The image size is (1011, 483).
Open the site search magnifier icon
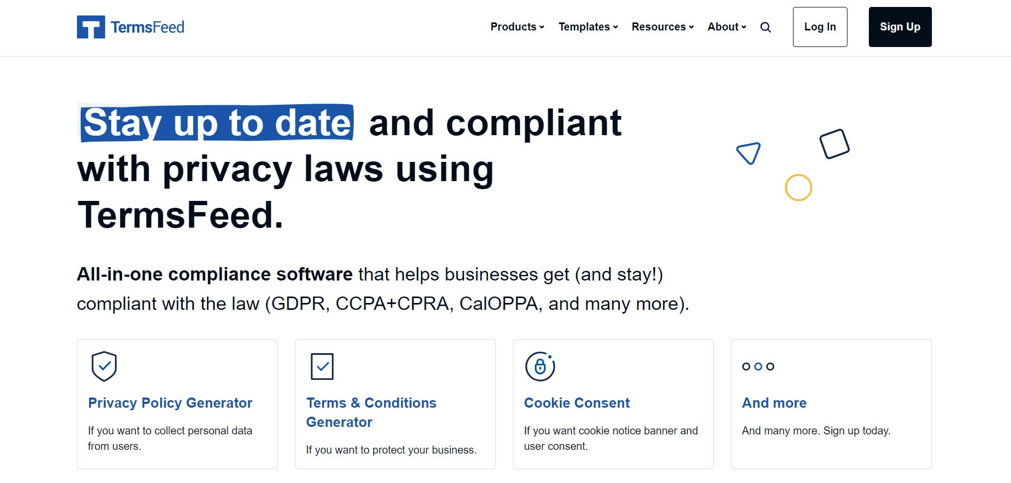click(x=765, y=27)
